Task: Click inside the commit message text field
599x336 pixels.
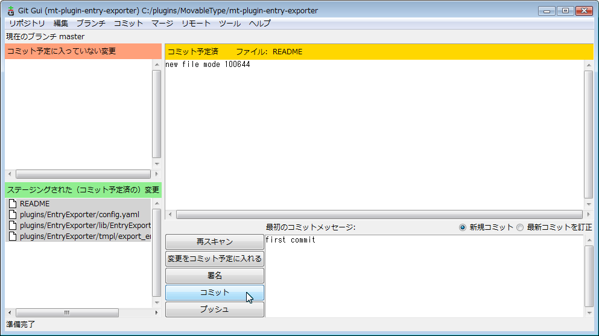Action: click(x=424, y=276)
